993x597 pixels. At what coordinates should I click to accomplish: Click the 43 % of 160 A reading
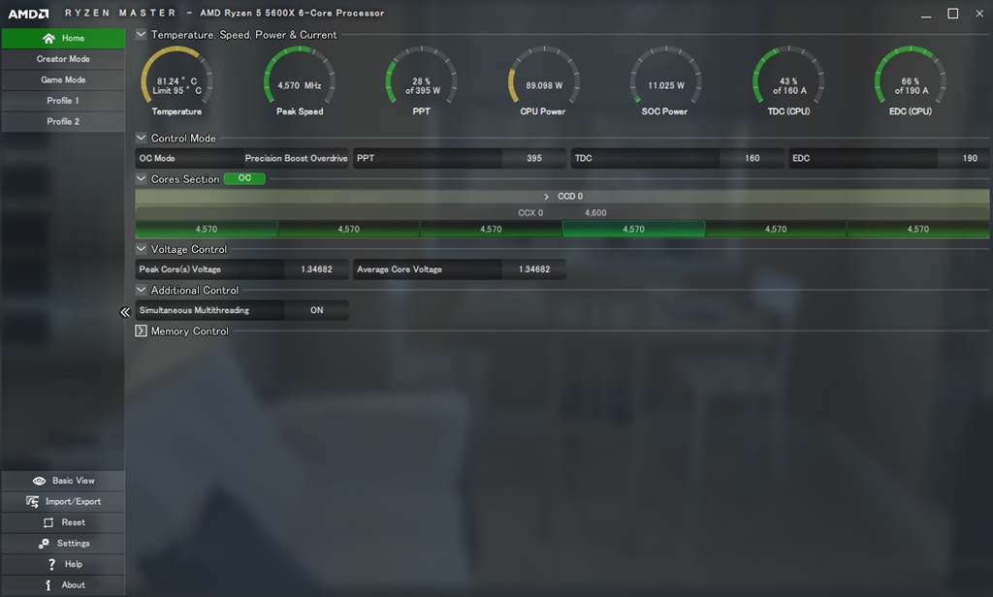click(x=789, y=86)
